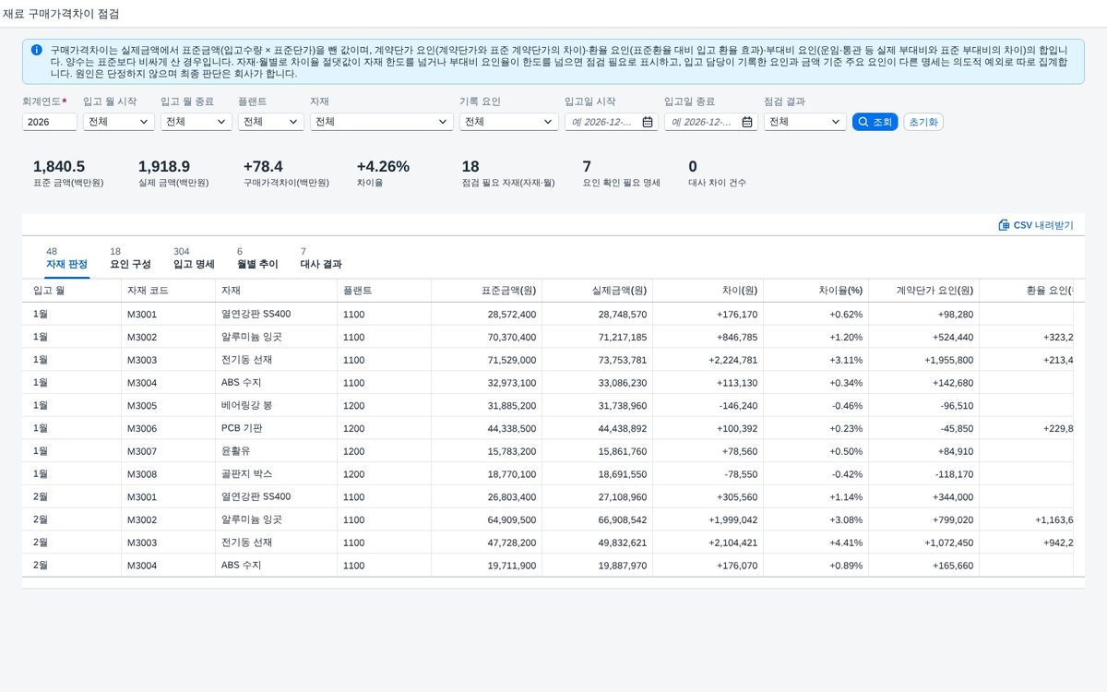Viewport: 1107px width, 692px height.
Task: Expand the 자재 dropdown
Action: pos(382,122)
